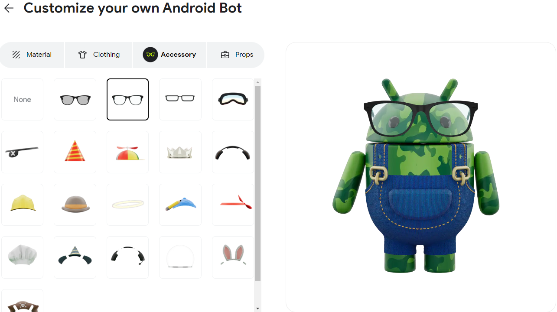Screen dimensions: 557x312
Task: Open the Material tab
Action: pyautogui.click(x=32, y=55)
